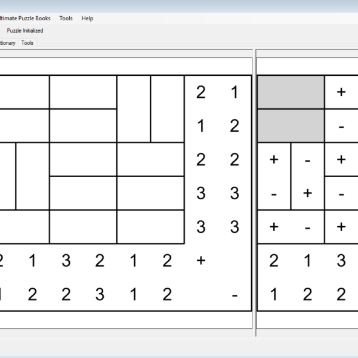
Task: Click the bottom-middle horizontal domino in puzzle grid
Action: (x=83, y=227)
